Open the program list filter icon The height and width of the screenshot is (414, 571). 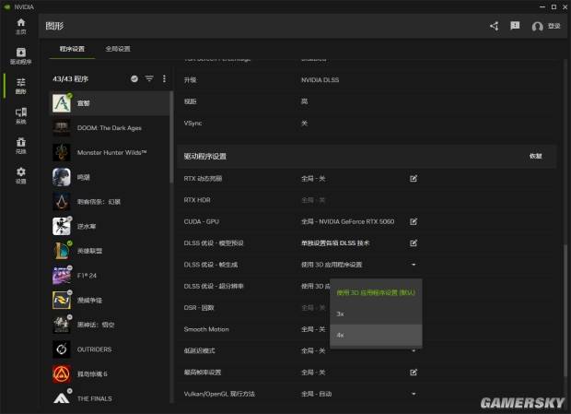pyautogui.click(x=149, y=78)
